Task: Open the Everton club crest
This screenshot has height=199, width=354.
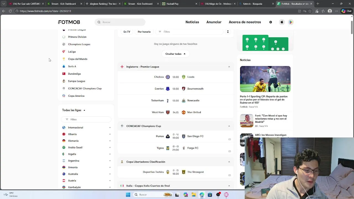Action: pyautogui.click(x=168, y=89)
